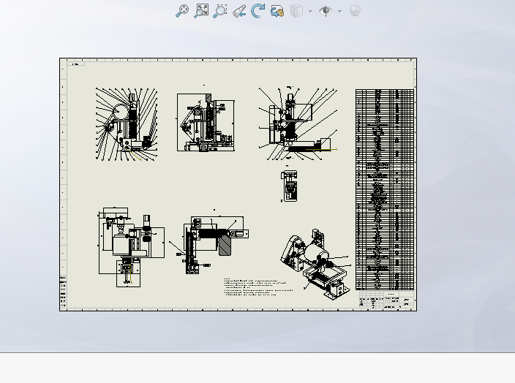Select the small detail view below the top-right view
This screenshot has width=515, height=383.
coord(289,186)
